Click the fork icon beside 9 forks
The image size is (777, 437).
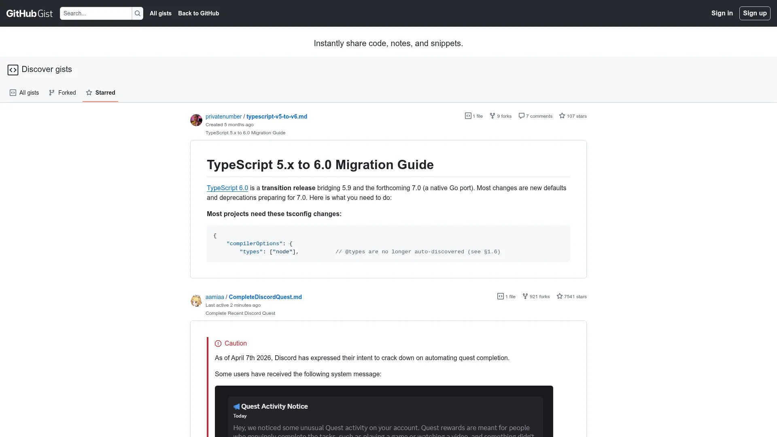pos(493,116)
